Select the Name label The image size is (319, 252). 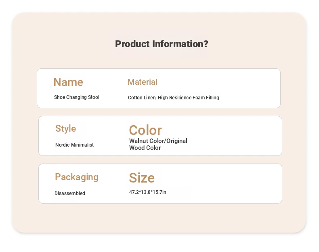click(x=68, y=82)
